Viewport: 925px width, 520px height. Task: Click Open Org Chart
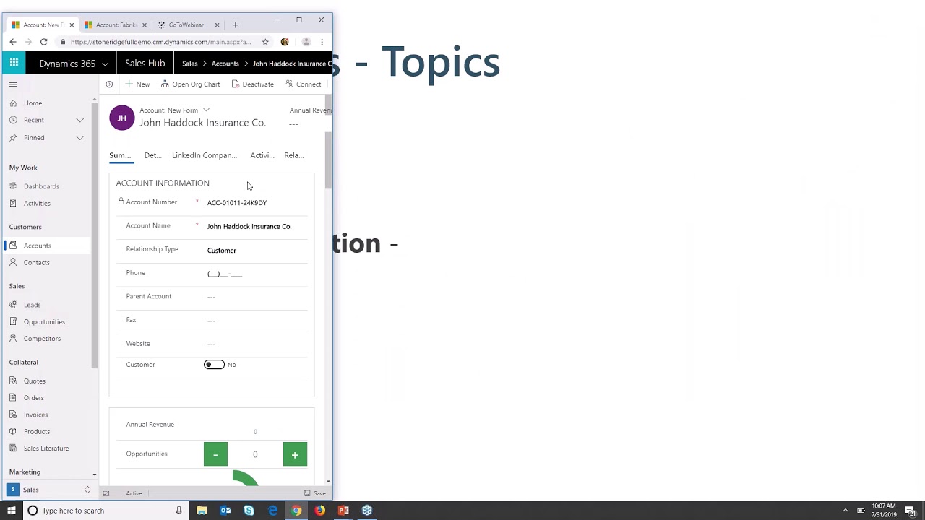tap(191, 84)
